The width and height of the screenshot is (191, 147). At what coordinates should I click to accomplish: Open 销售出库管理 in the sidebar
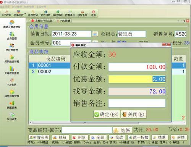coord(12,94)
